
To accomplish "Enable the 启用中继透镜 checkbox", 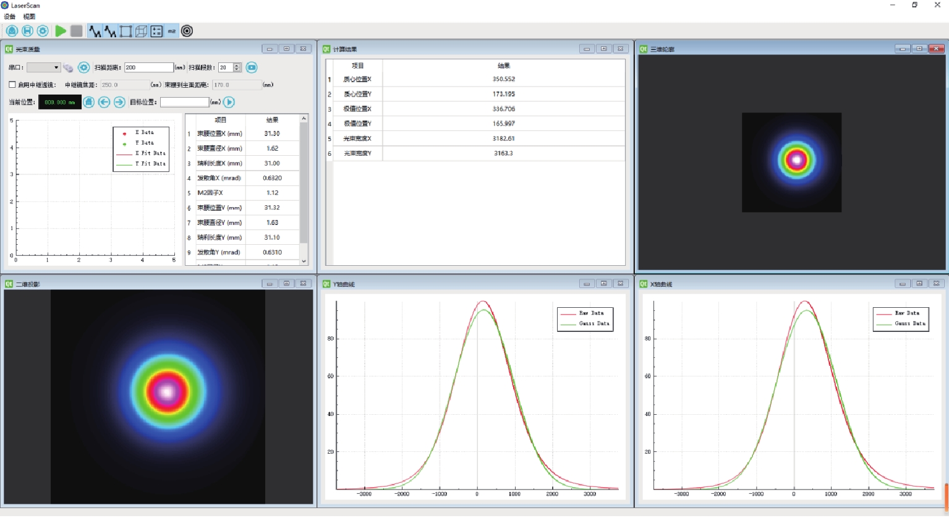I will coord(12,85).
